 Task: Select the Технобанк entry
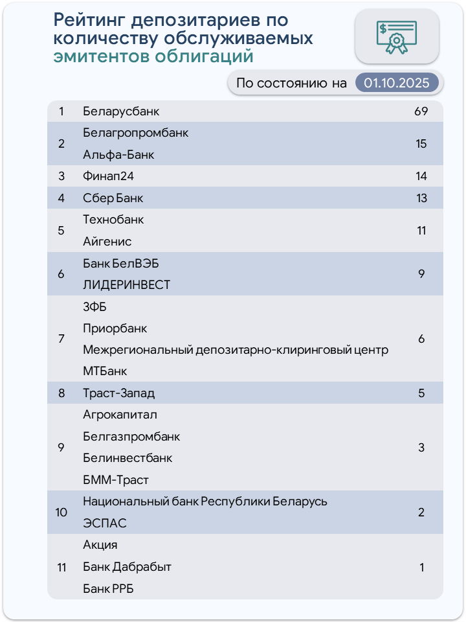tap(113, 220)
